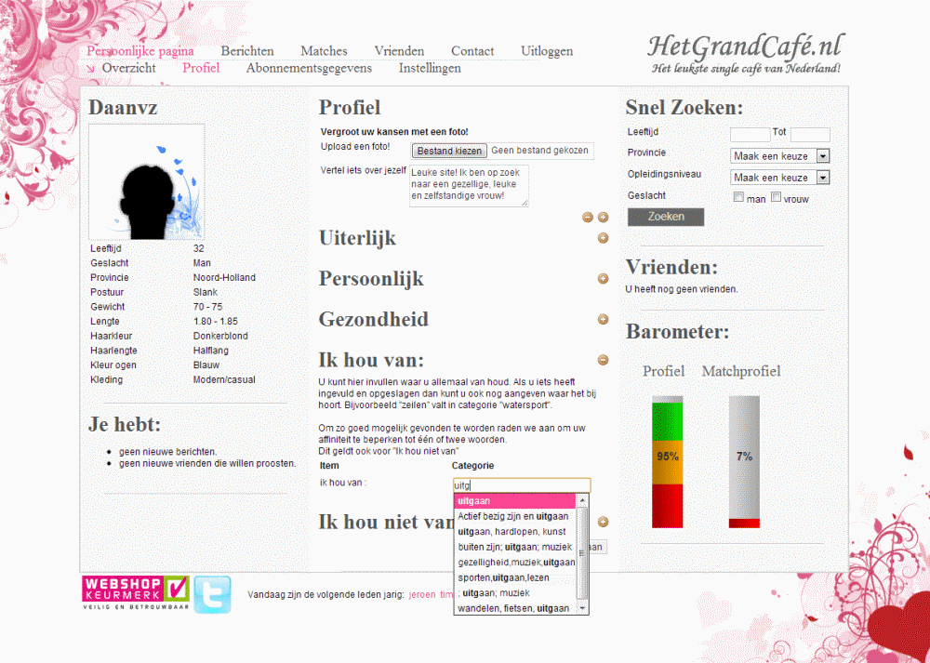Go to the Berichten menu
Screen dimensions: 930x663
pos(247,51)
